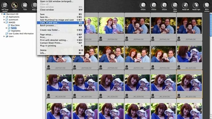
Task: Select the Family folder label
Action: [14, 28]
